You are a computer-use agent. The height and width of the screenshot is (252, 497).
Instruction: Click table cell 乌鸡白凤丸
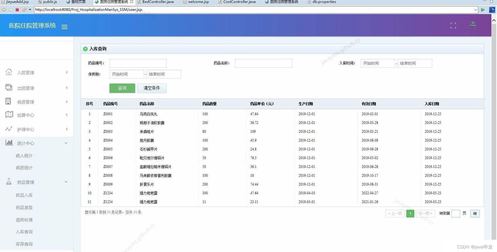(x=148, y=114)
